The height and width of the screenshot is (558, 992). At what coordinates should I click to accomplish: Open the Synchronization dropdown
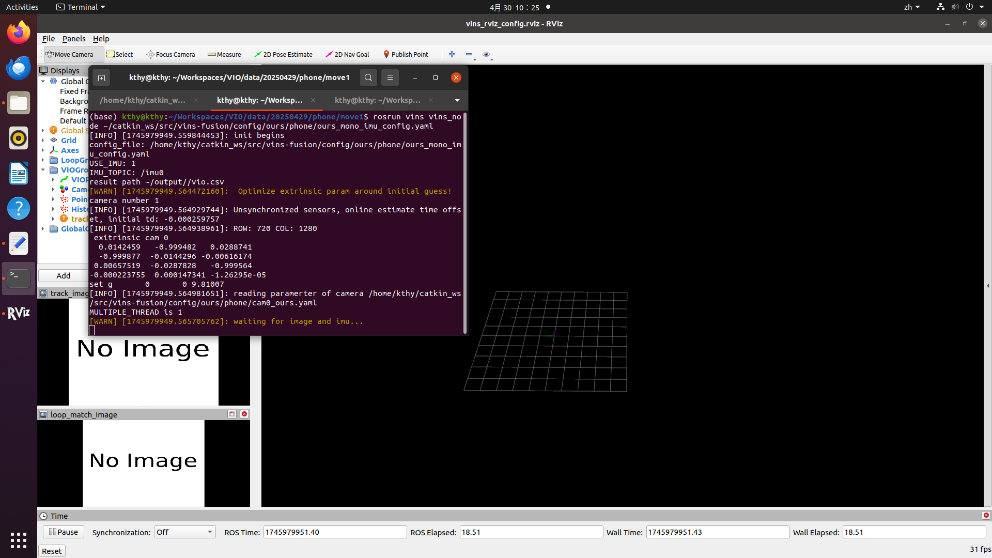(184, 532)
